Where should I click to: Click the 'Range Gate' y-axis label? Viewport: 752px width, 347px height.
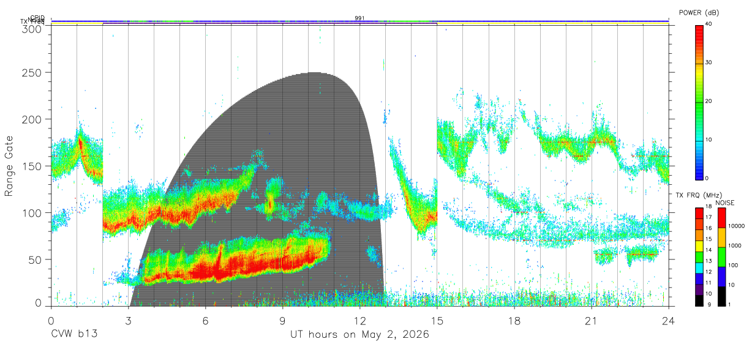tap(10, 166)
